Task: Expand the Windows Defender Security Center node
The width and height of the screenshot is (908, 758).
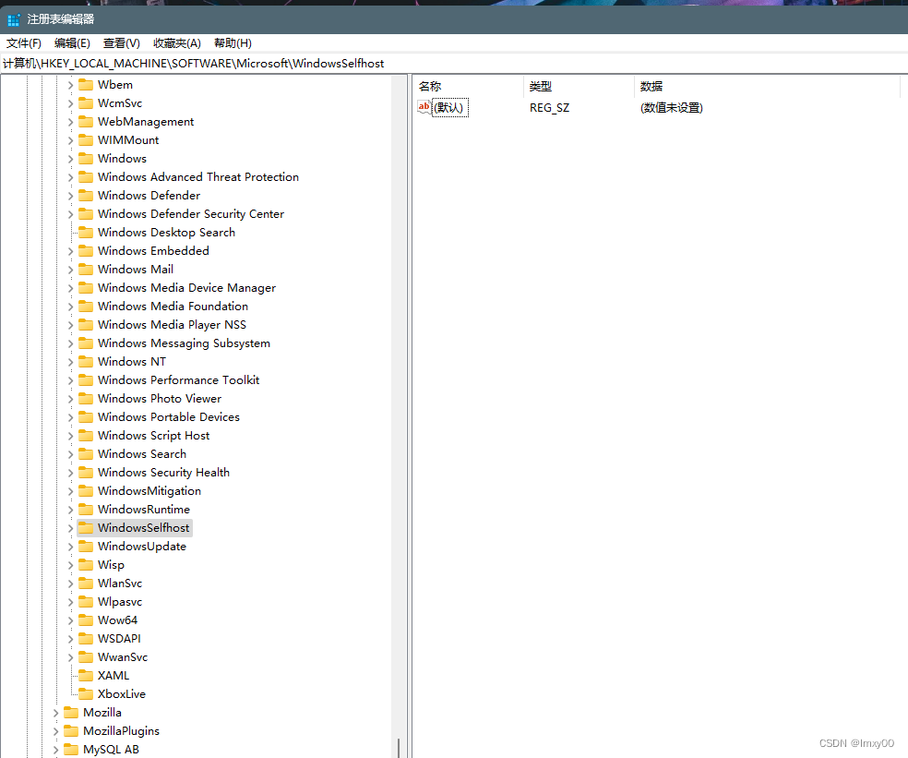Action: click(x=70, y=214)
